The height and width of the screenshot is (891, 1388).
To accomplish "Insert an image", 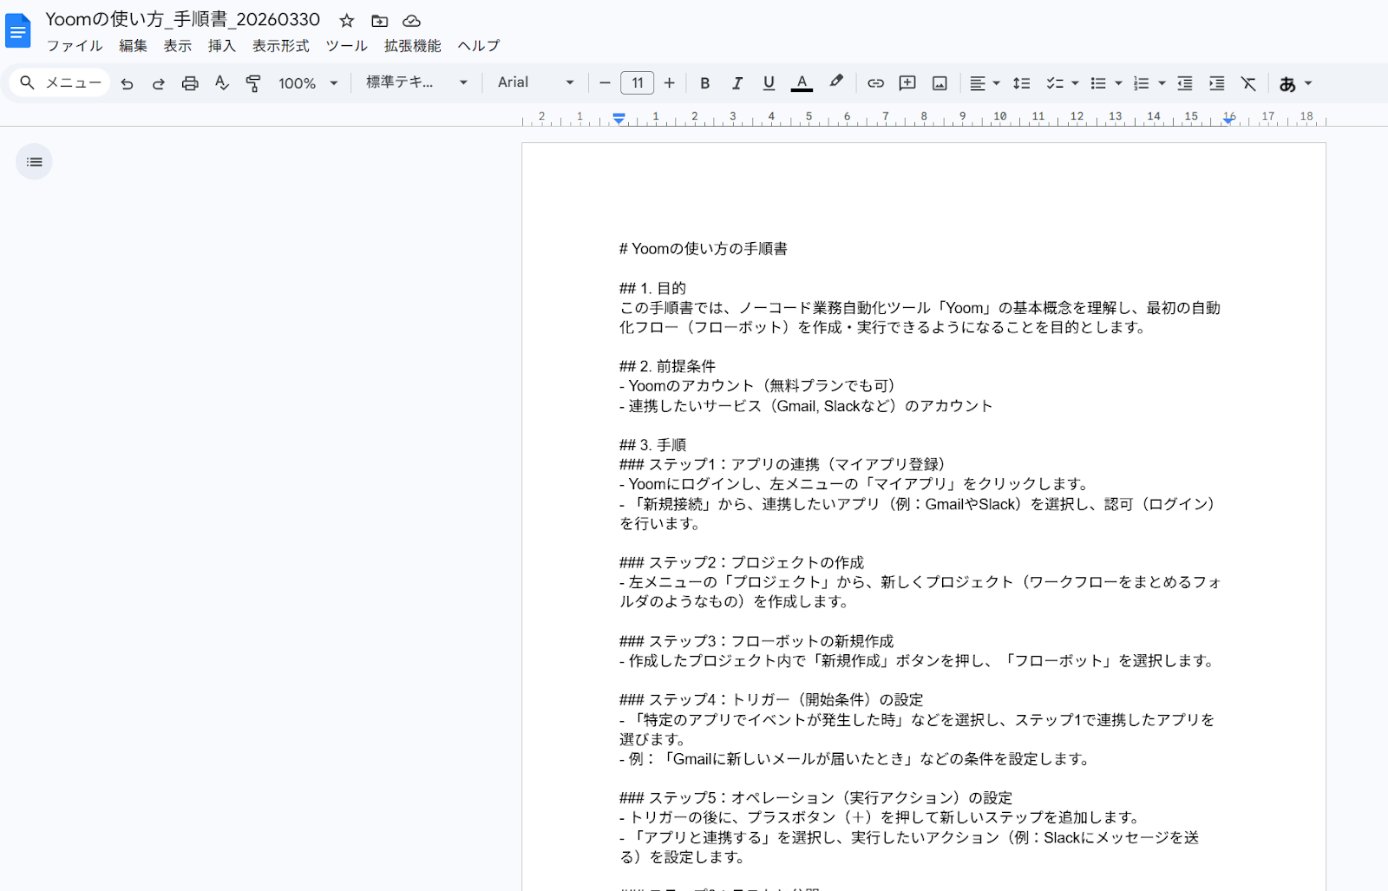I will (x=940, y=83).
